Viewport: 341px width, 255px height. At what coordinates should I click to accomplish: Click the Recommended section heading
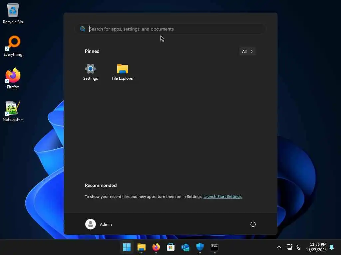(101, 185)
